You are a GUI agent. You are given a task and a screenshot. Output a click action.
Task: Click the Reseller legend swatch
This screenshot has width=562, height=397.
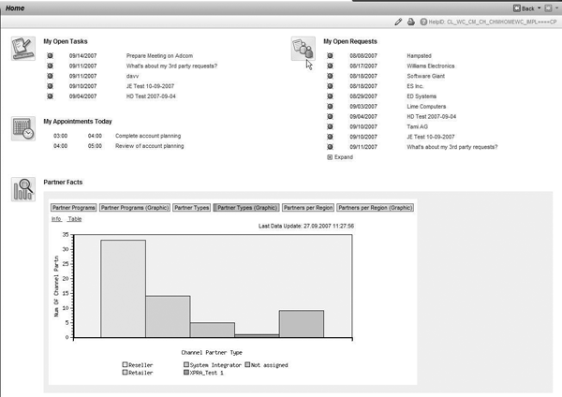click(125, 364)
